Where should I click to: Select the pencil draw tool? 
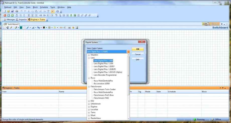tap(11, 28)
